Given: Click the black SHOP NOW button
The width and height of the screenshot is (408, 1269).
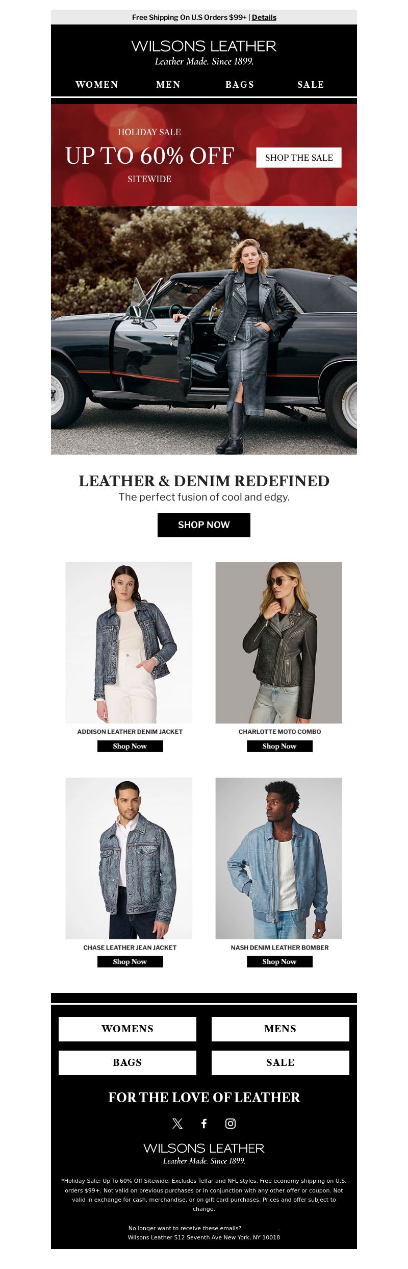Looking at the screenshot, I should (204, 525).
